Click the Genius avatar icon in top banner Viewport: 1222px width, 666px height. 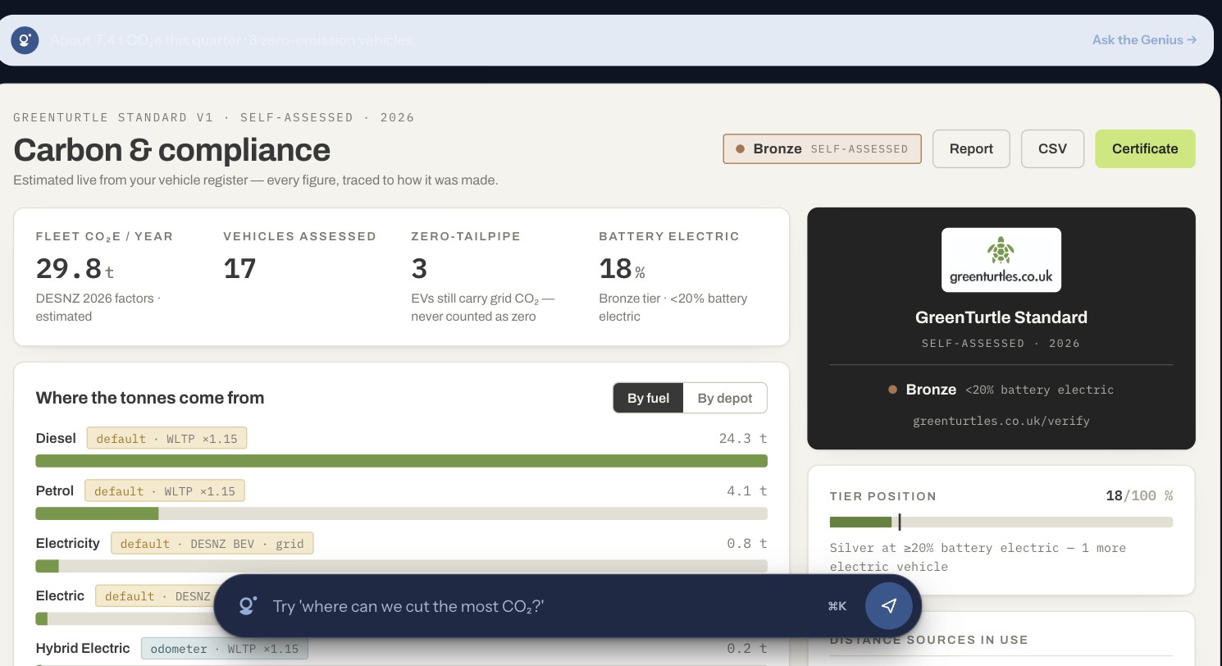(25, 40)
